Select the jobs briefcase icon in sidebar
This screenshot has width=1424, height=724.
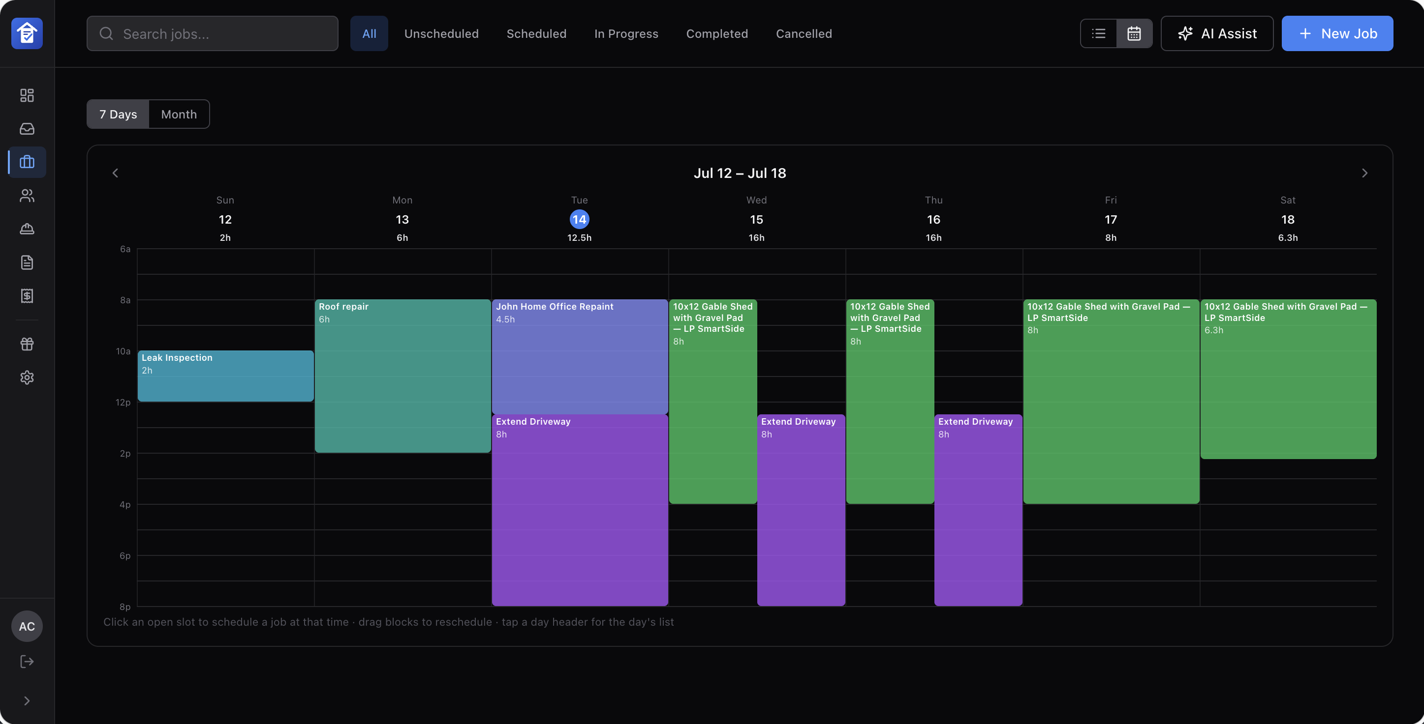27,162
